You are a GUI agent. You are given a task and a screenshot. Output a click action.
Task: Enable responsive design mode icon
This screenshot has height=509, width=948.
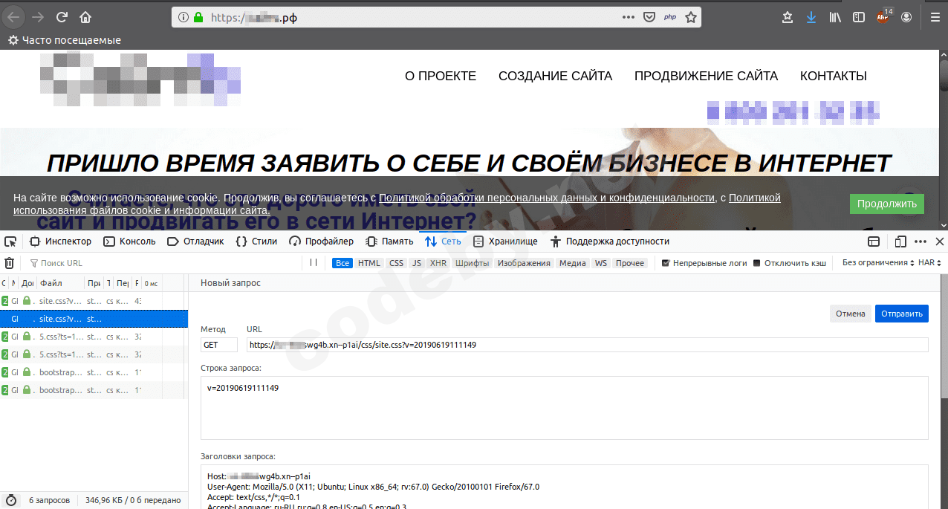[x=900, y=241]
